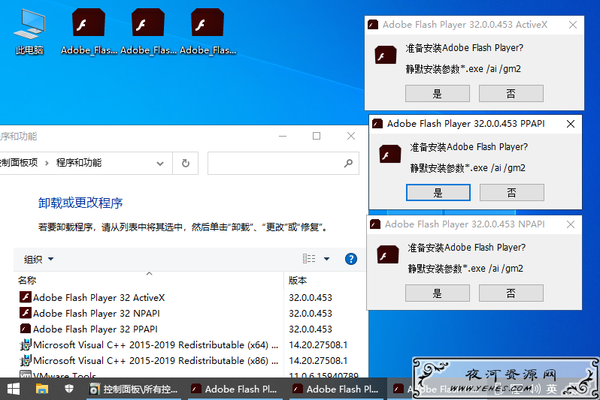
Task: Click the Flash icon in ActiveX dialog body
Action: (x=385, y=55)
